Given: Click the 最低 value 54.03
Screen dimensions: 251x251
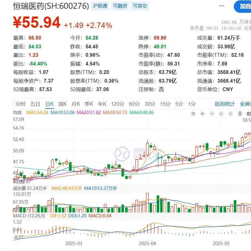Looking at the screenshot, I should point(35,46).
